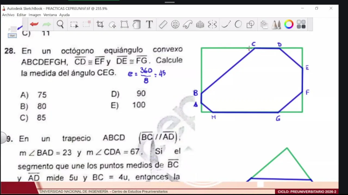
Task: Open the Perspective Guides tool
Action: pyautogui.click(x=200, y=25)
